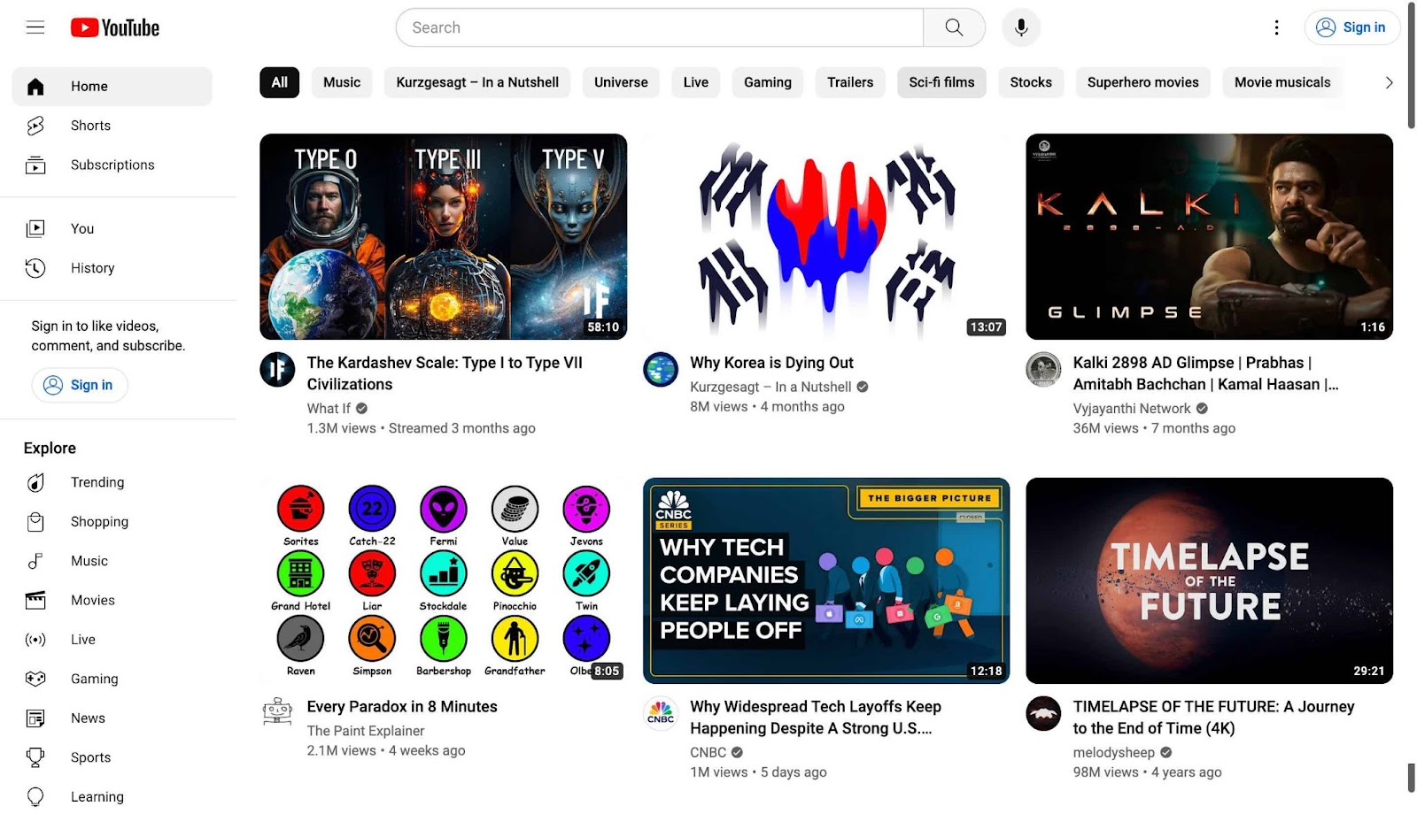
Task: Click the YouTube logo to go home
Action: (114, 27)
